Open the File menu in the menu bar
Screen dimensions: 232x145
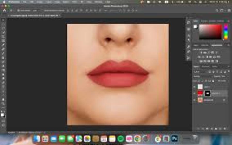point(24,2)
